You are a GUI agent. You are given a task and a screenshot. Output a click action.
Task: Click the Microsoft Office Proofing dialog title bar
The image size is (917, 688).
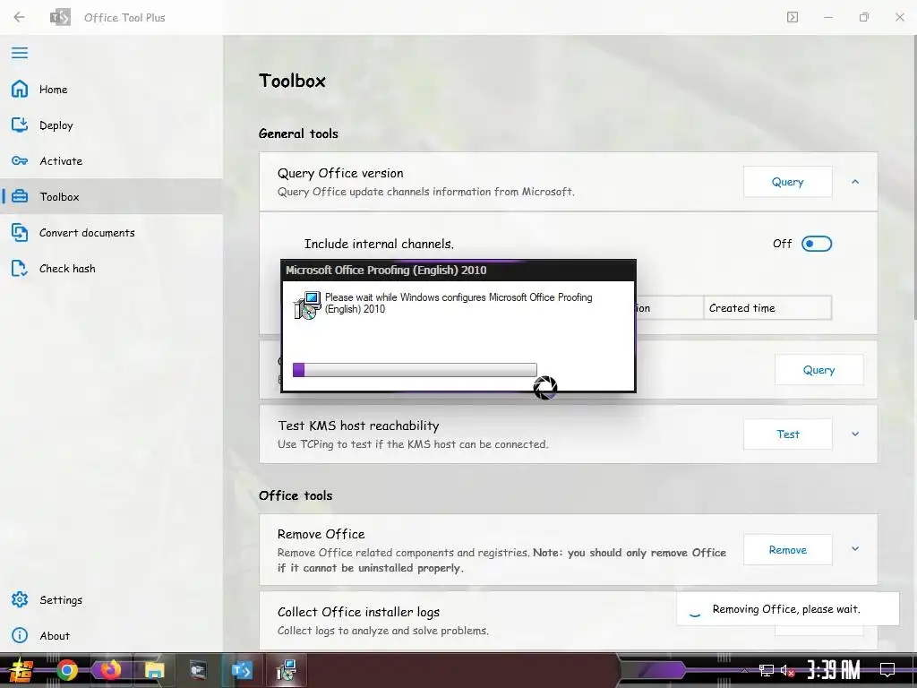coord(458,271)
